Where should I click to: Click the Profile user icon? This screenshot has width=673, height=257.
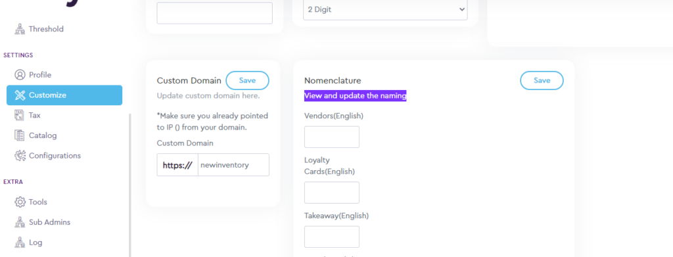coord(20,75)
